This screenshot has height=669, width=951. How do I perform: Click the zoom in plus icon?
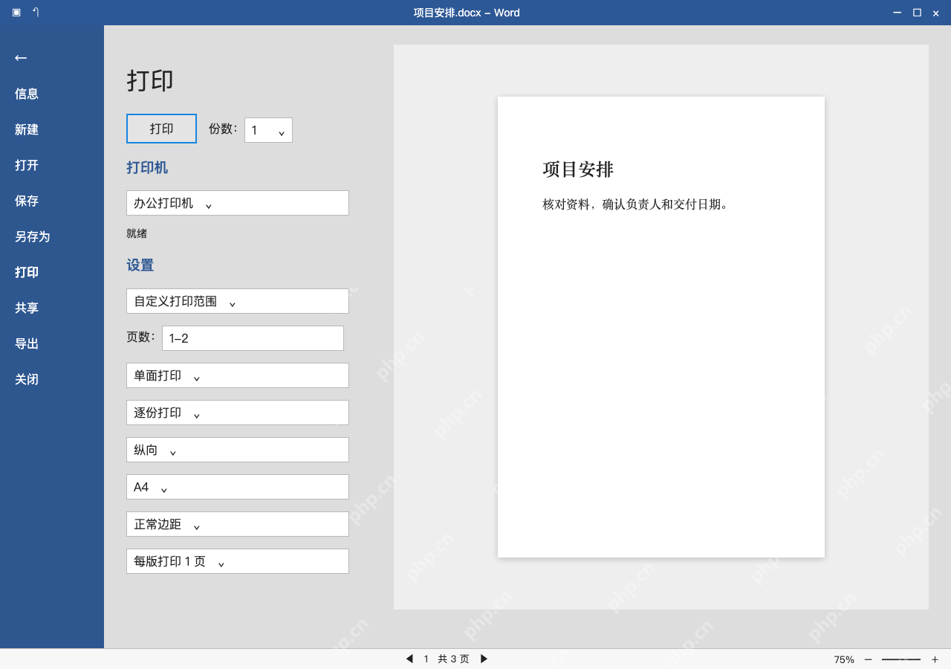click(935, 659)
